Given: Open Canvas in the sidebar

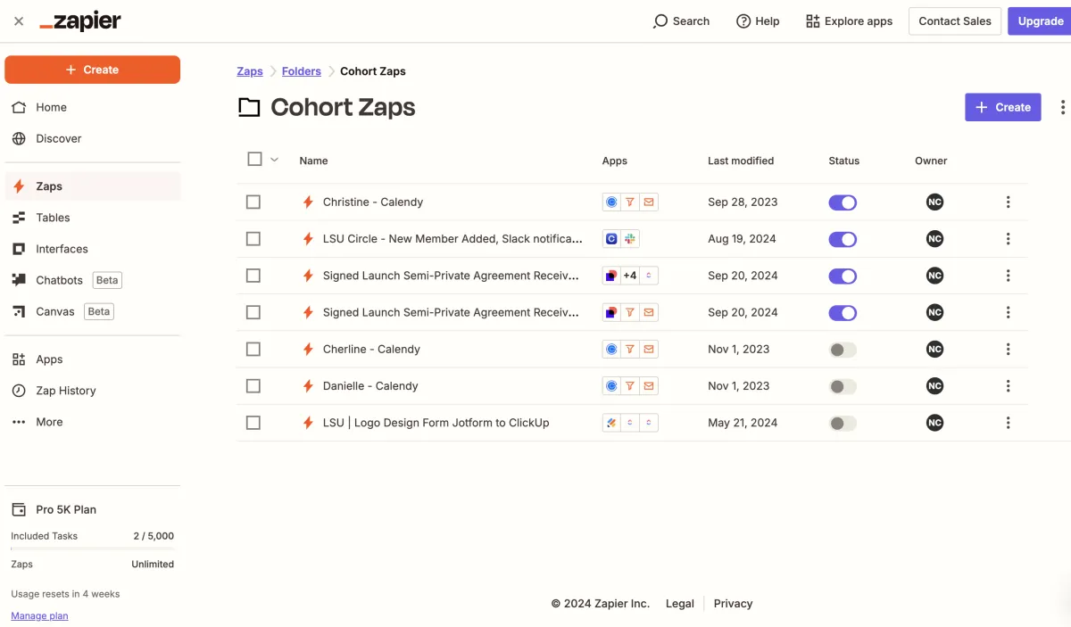Looking at the screenshot, I should (93, 311).
